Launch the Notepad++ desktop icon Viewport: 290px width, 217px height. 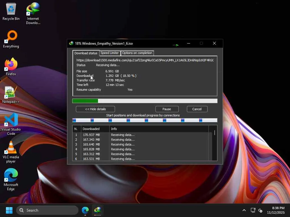11,94
